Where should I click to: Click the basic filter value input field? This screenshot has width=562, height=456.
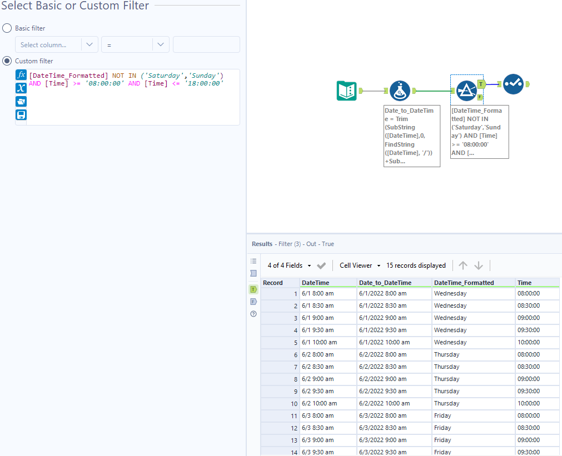206,44
